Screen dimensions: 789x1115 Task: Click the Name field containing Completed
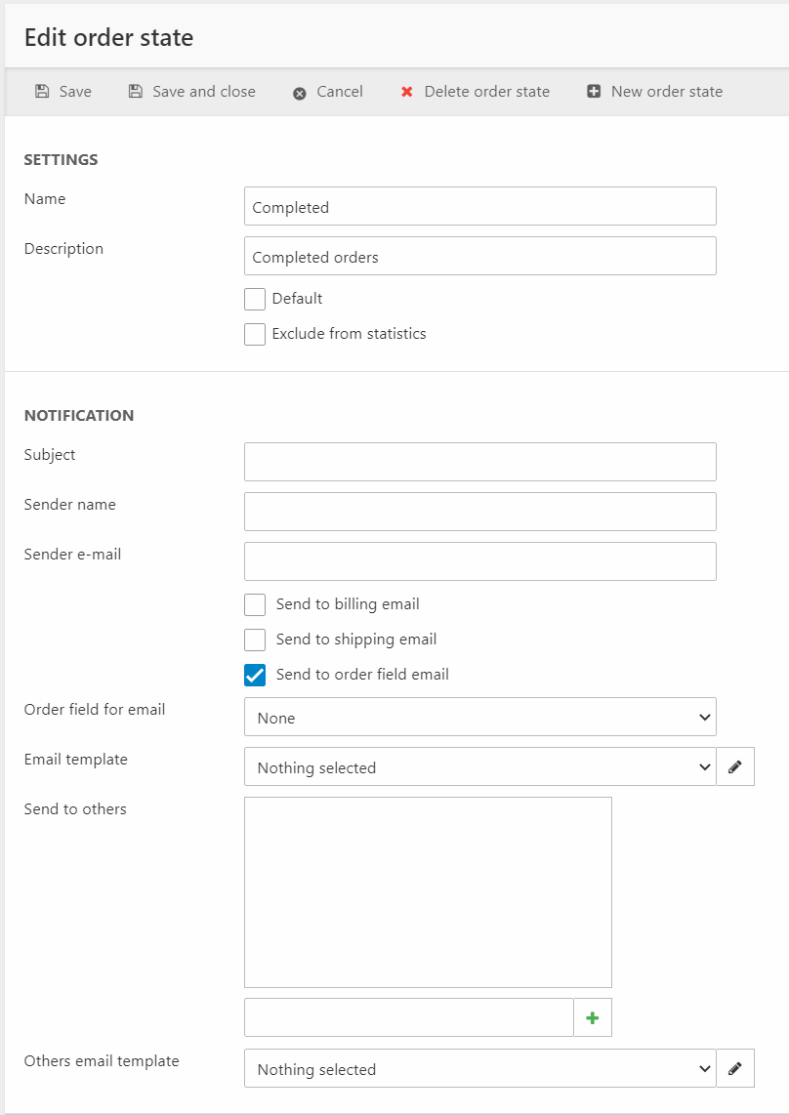pyautogui.click(x=479, y=207)
